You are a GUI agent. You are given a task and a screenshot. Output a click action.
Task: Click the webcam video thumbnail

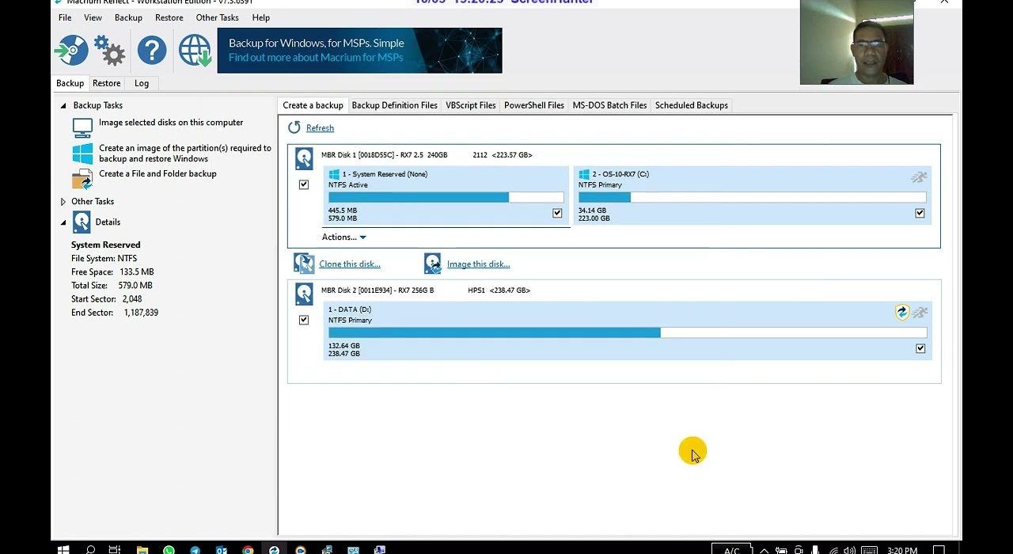856,42
